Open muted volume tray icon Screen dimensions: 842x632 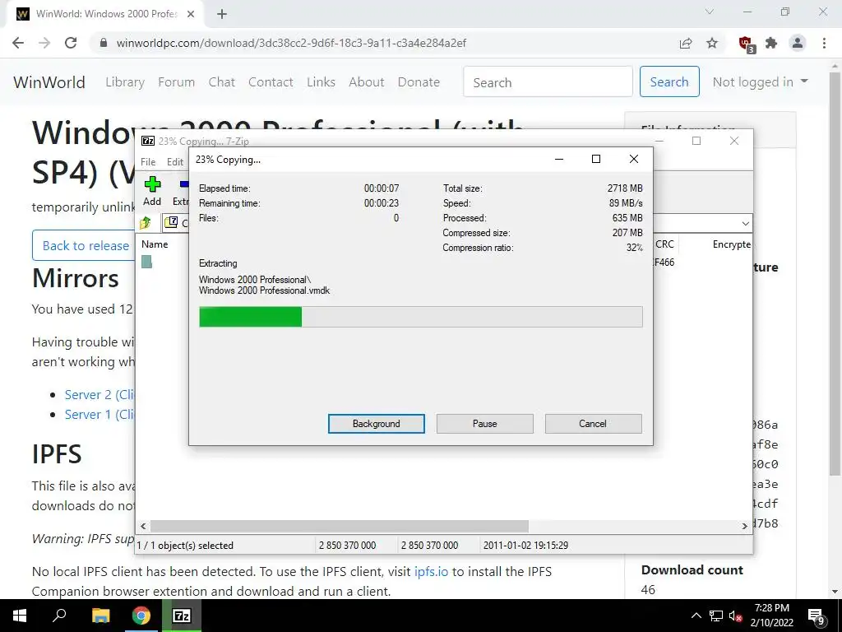735,616
